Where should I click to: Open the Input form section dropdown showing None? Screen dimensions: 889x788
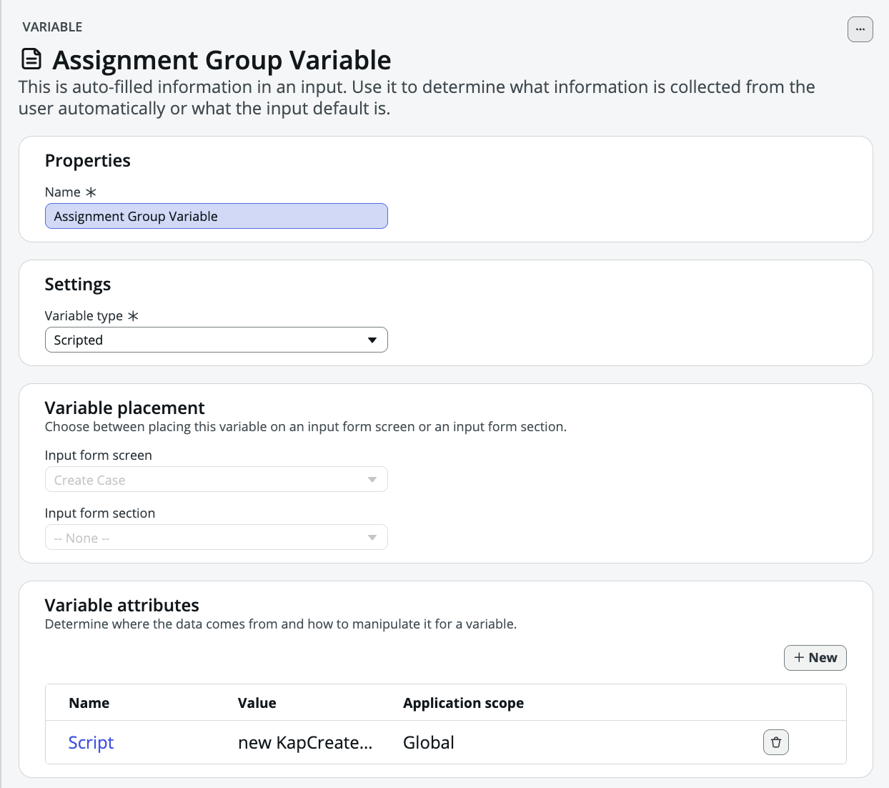[217, 537]
